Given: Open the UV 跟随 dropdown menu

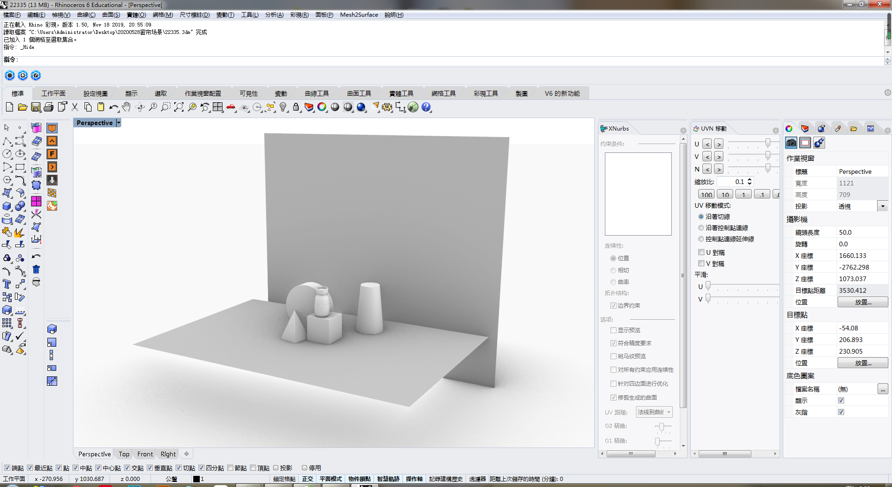Looking at the screenshot, I should tap(654, 412).
